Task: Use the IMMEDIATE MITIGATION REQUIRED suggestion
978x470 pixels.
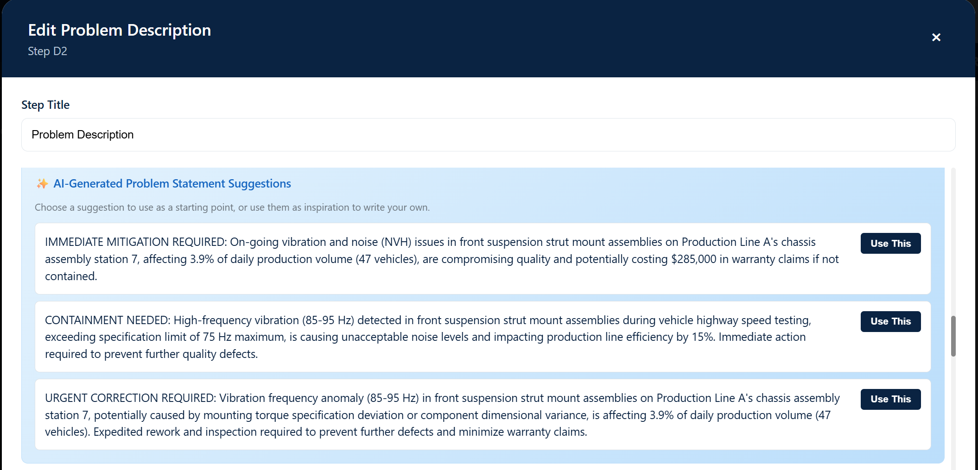Action: [x=890, y=244]
